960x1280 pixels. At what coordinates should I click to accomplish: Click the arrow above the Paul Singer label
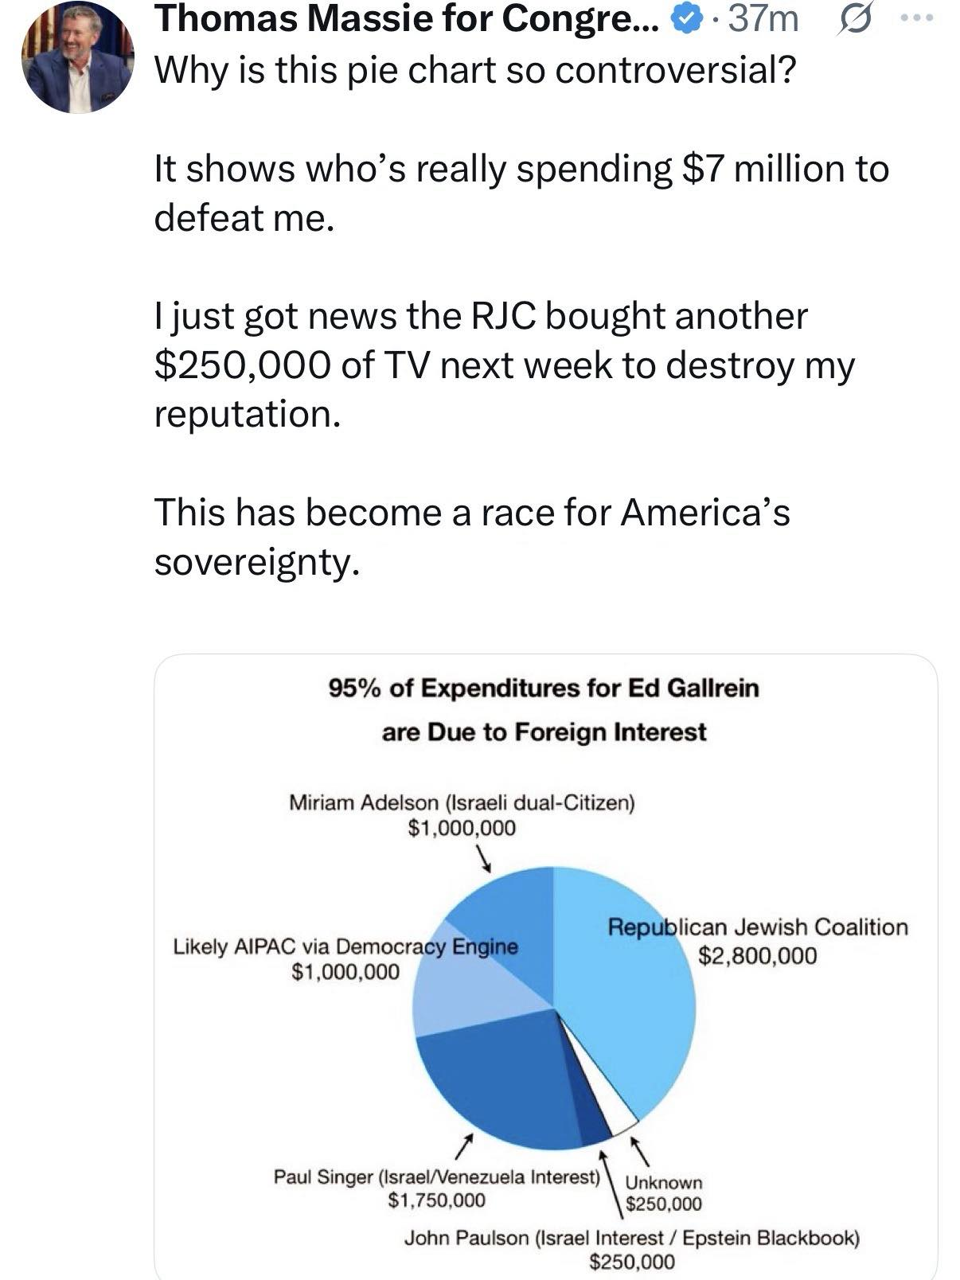click(460, 1149)
